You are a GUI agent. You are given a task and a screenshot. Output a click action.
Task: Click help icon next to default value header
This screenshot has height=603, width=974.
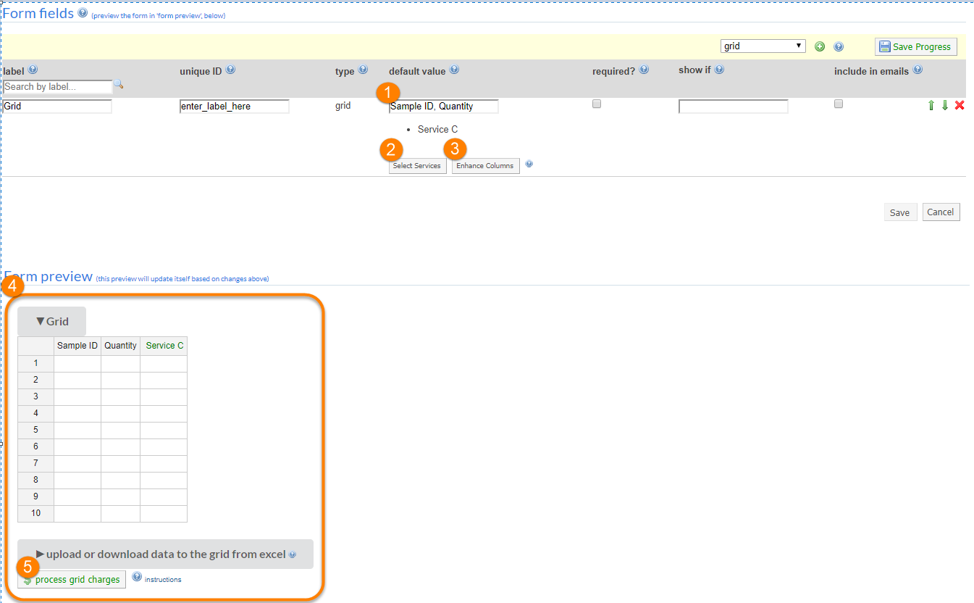click(454, 70)
